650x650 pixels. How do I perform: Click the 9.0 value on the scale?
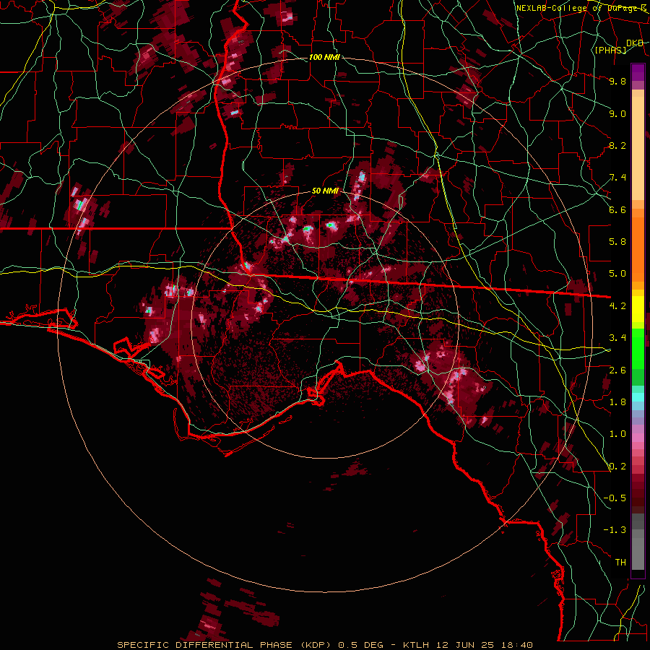tap(617, 113)
